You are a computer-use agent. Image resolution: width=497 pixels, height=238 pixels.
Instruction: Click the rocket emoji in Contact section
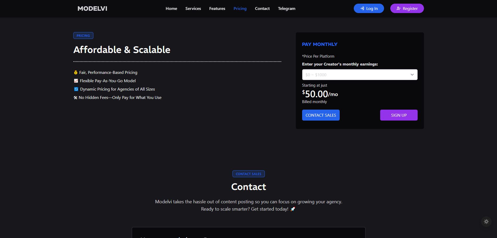(293, 209)
